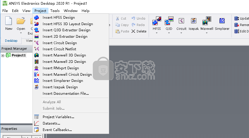The height and width of the screenshot is (138, 249).
Task: Click the Update database icon
Action: [x=237, y=18]
